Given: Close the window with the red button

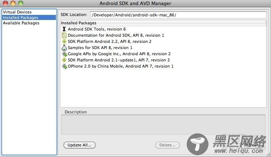Looking at the screenshot, I should (5, 3).
